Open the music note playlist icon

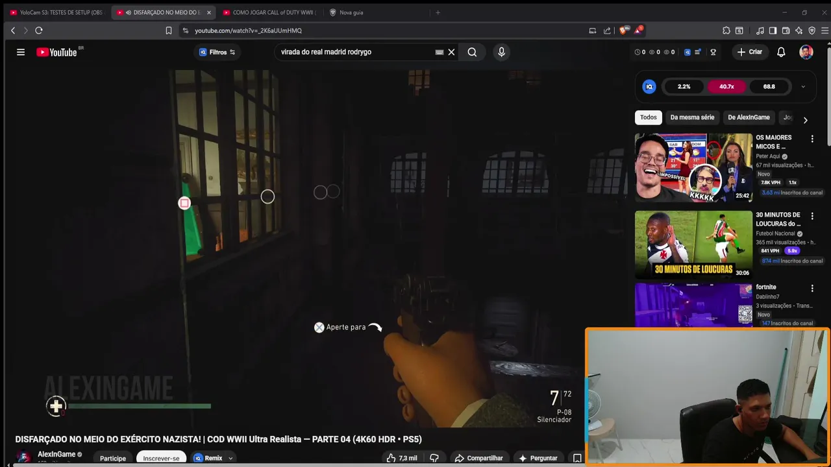point(760,30)
